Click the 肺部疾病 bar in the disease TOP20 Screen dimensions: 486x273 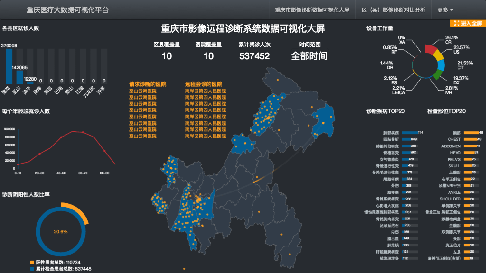pyautogui.click(x=409, y=133)
